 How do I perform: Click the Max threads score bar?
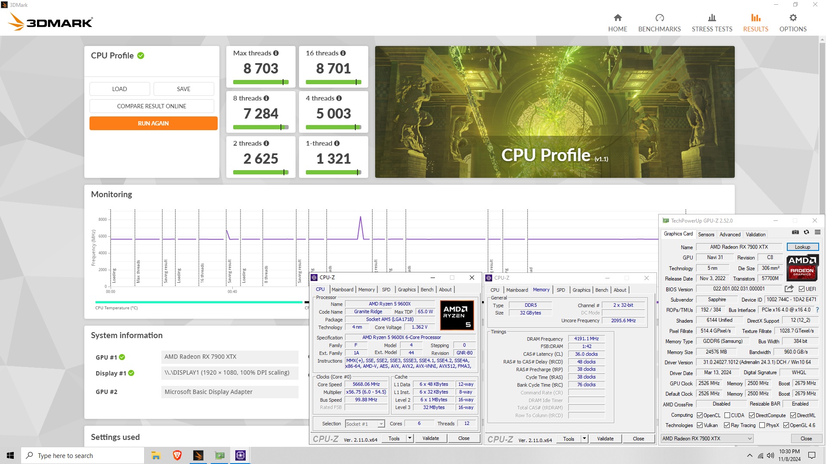click(261, 82)
